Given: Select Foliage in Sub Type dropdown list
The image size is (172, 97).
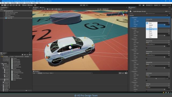Looking at the screenshot, I should tap(152, 35).
